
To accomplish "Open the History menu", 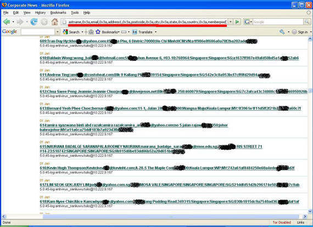I will [40, 13].
